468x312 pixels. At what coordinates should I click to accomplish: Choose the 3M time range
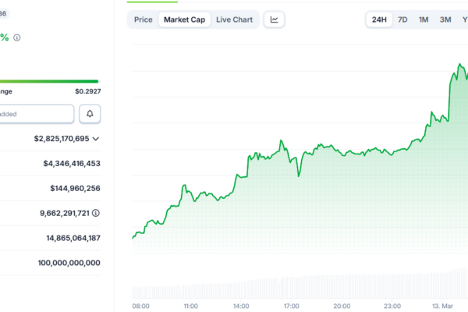(x=445, y=19)
